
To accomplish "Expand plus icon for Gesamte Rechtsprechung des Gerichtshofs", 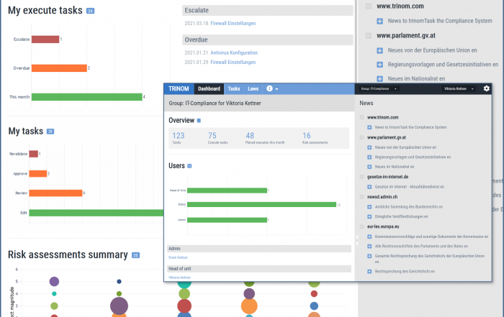I will pyautogui.click(x=369, y=256).
